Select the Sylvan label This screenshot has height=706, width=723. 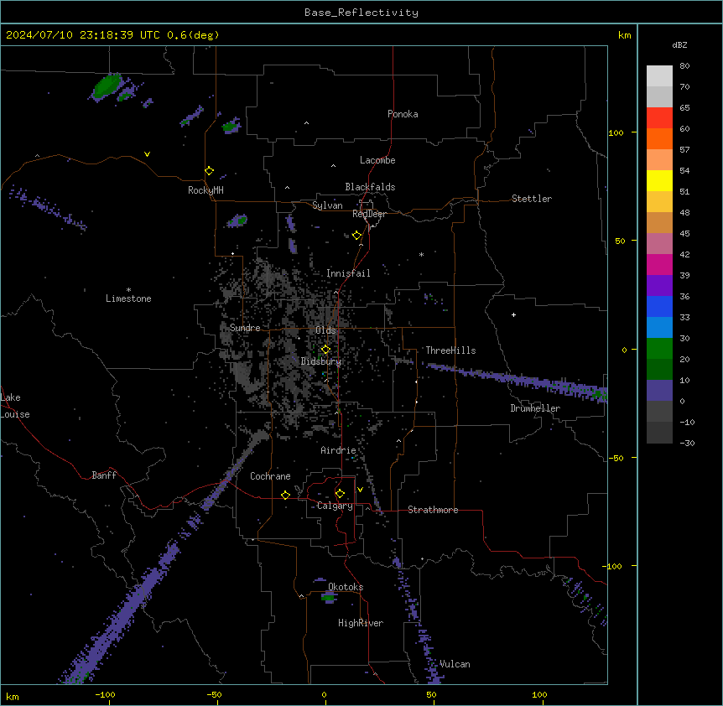click(x=327, y=205)
